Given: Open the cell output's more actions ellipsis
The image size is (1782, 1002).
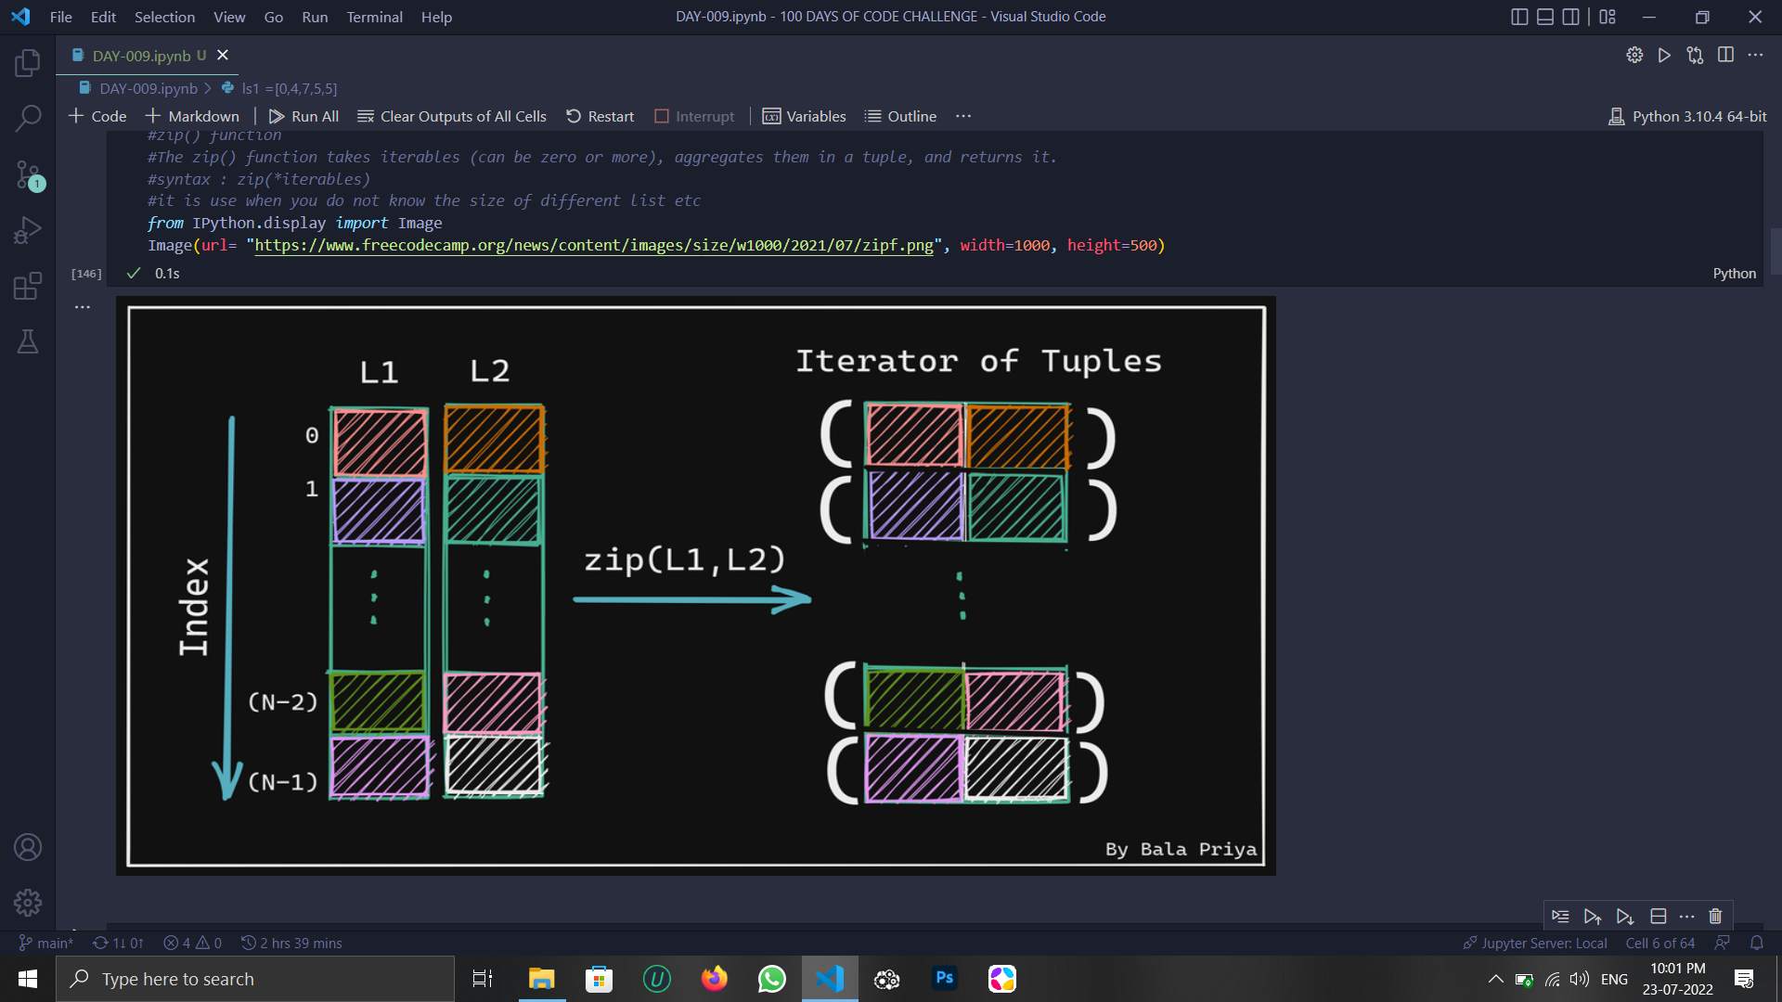Looking at the screenshot, I should coord(83,306).
